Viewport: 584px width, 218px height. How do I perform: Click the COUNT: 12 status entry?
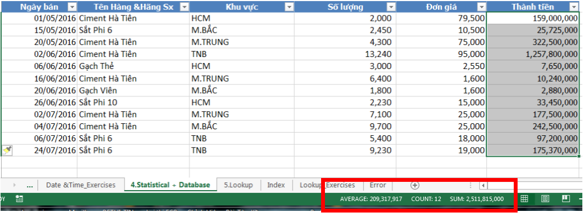tap(426, 199)
